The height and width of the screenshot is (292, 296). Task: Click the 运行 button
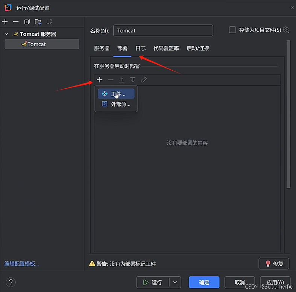click(153, 282)
